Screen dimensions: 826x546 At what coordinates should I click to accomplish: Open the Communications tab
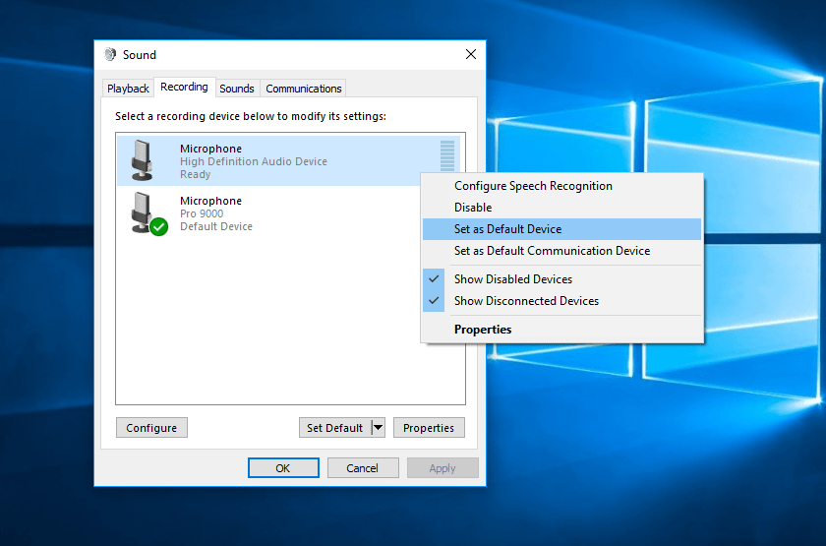(x=304, y=89)
